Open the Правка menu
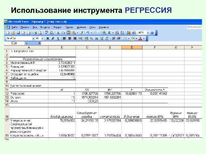 click(25, 27)
